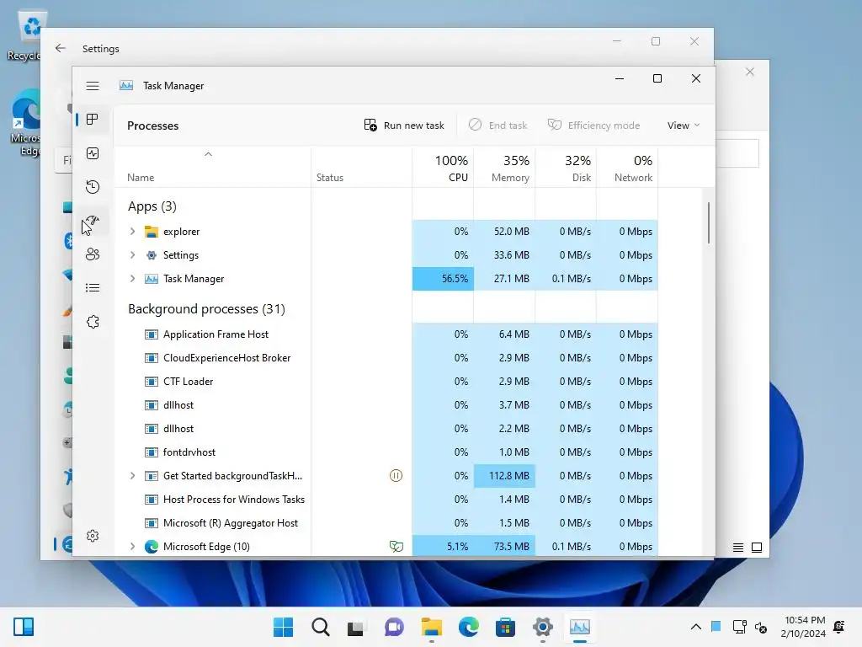The height and width of the screenshot is (647, 862).
Task: Open Task View from taskbar
Action: point(356,627)
